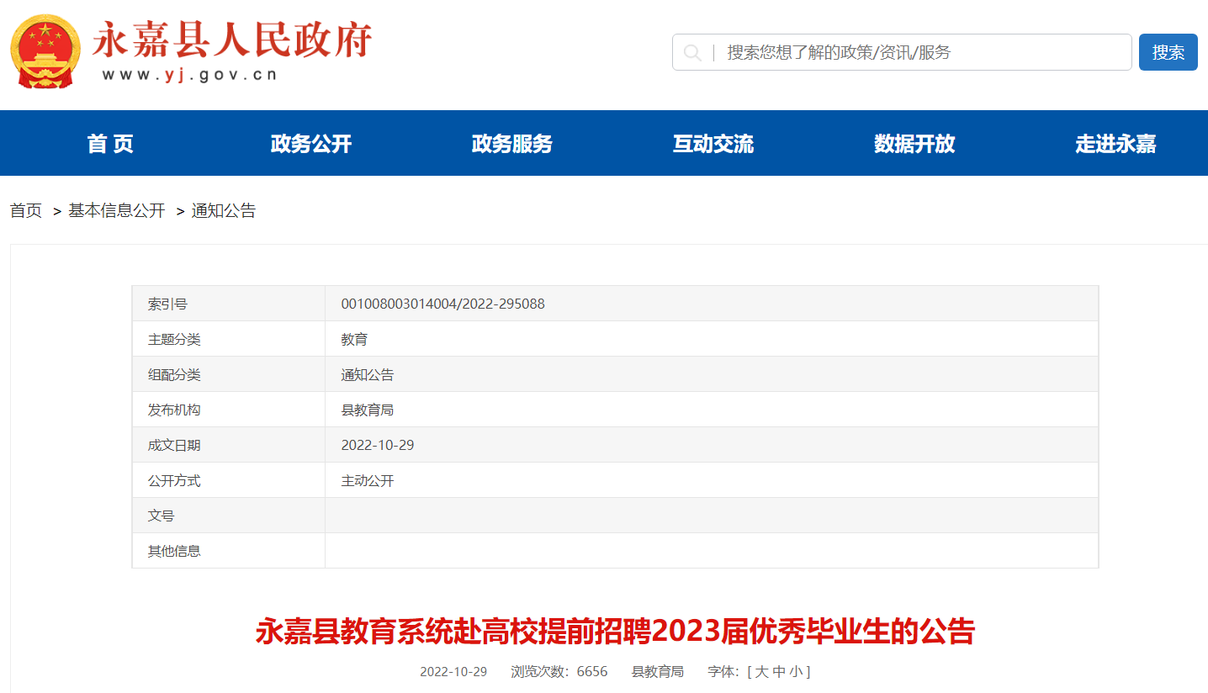Image resolution: width=1208 pixels, height=693 pixels.
Task: Set font size to 小
Action: pyautogui.click(x=795, y=672)
